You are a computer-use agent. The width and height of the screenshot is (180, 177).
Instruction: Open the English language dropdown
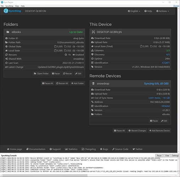134,11
